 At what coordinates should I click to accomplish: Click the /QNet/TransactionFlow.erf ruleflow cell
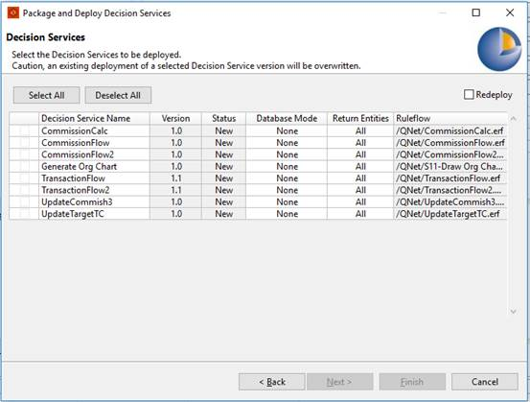(x=450, y=178)
